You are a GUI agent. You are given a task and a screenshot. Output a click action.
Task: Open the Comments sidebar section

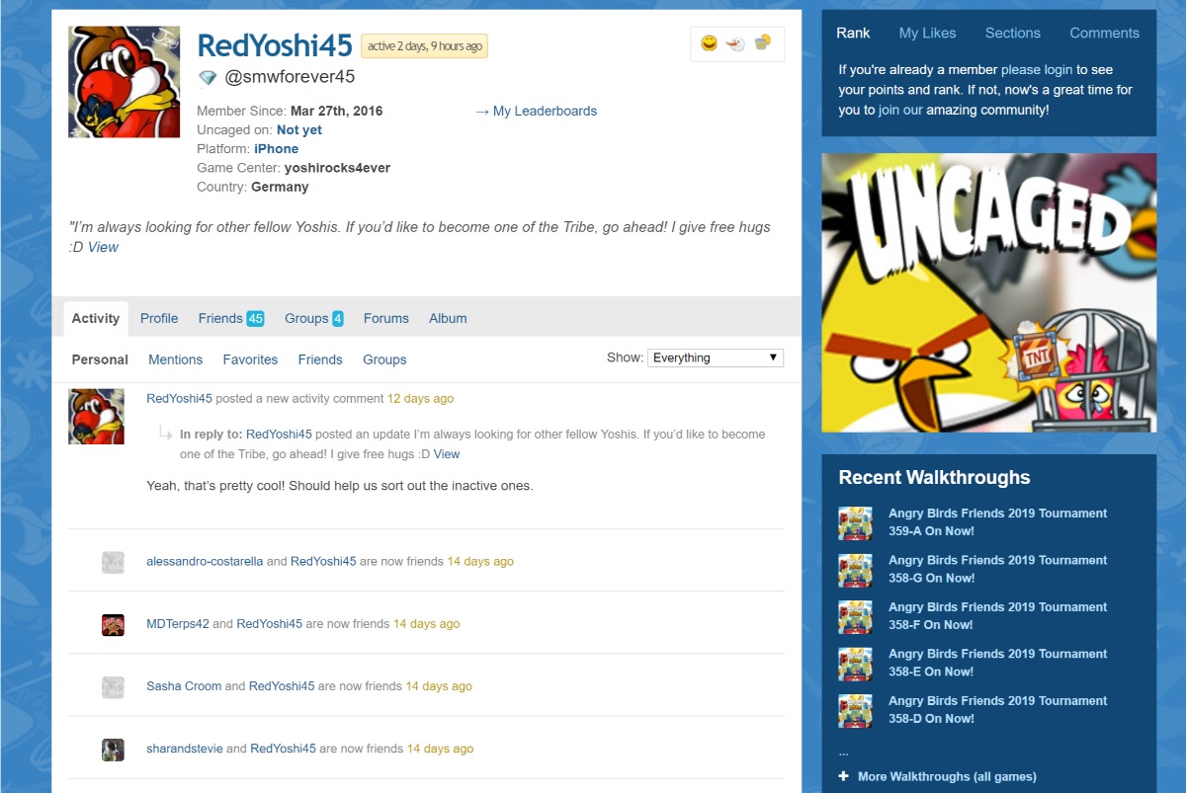1104,33
